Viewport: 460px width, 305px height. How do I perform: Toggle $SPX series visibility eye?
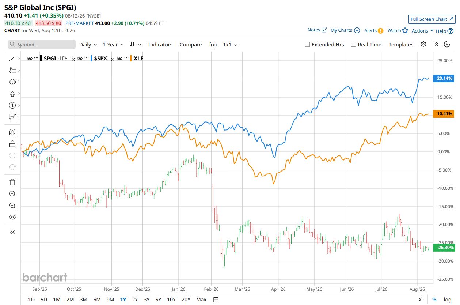(x=80, y=58)
